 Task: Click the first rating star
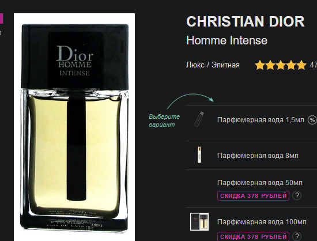[x=260, y=65]
